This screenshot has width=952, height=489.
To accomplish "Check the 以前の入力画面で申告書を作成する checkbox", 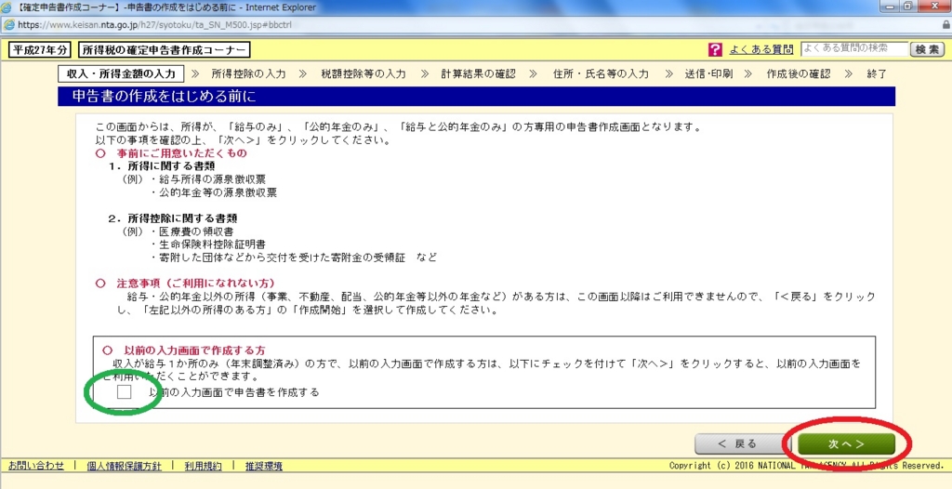I will tap(124, 392).
